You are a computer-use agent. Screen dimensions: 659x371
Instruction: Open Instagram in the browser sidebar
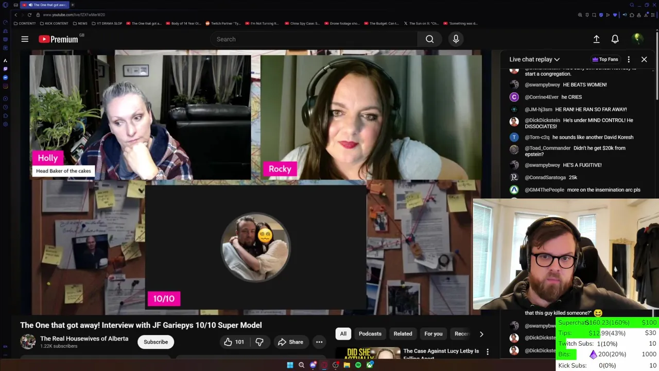point(5,86)
